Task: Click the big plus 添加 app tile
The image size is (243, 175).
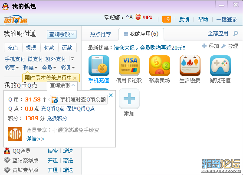Action: point(129,99)
